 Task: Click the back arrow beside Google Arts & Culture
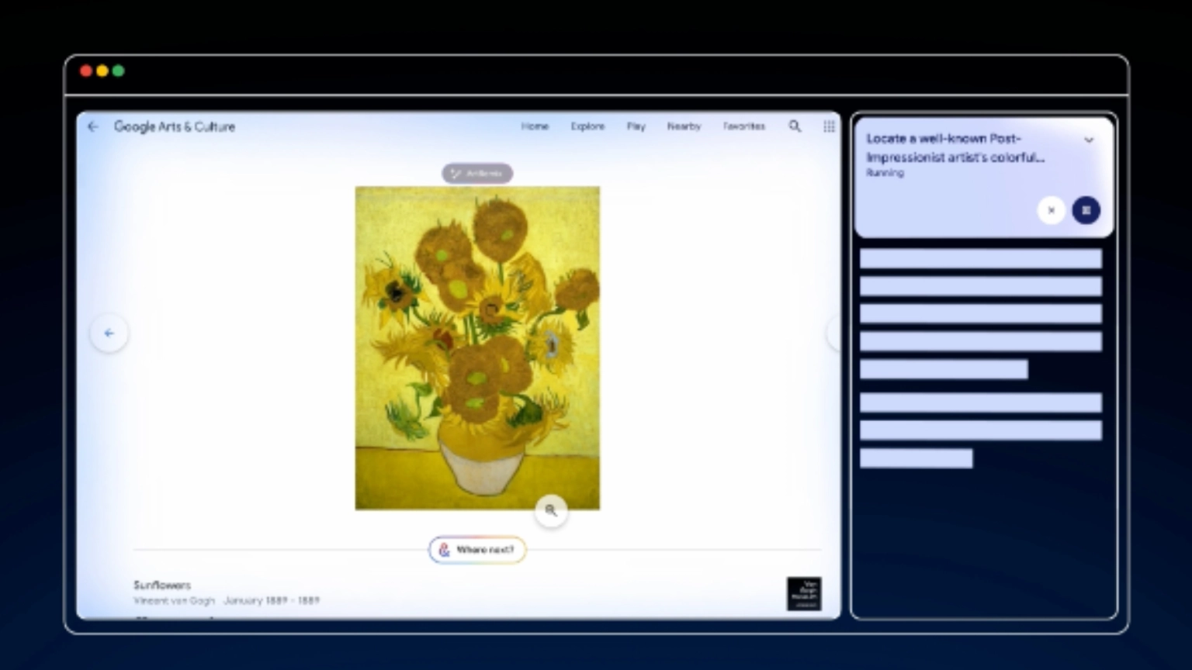point(93,126)
